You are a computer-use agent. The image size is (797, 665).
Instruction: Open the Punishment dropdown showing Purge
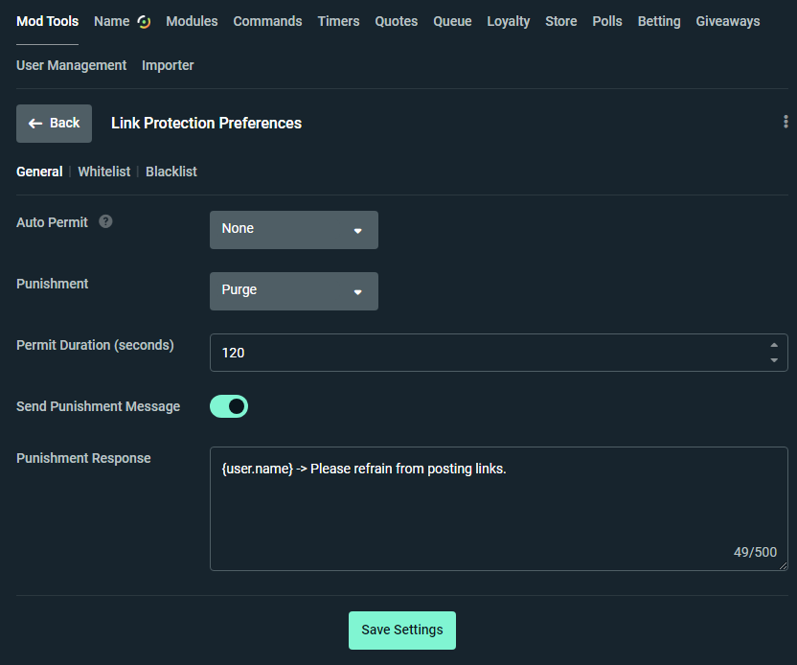(293, 291)
